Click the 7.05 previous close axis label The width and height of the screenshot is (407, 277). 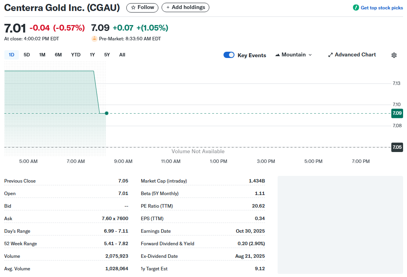(397, 147)
